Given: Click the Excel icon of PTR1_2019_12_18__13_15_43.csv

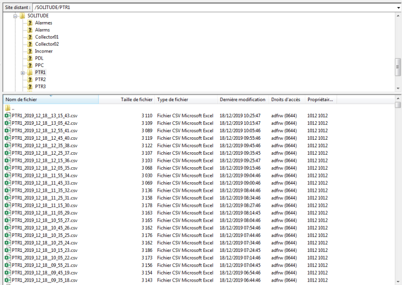Looking at the screenshot, I should pos(8,116).
